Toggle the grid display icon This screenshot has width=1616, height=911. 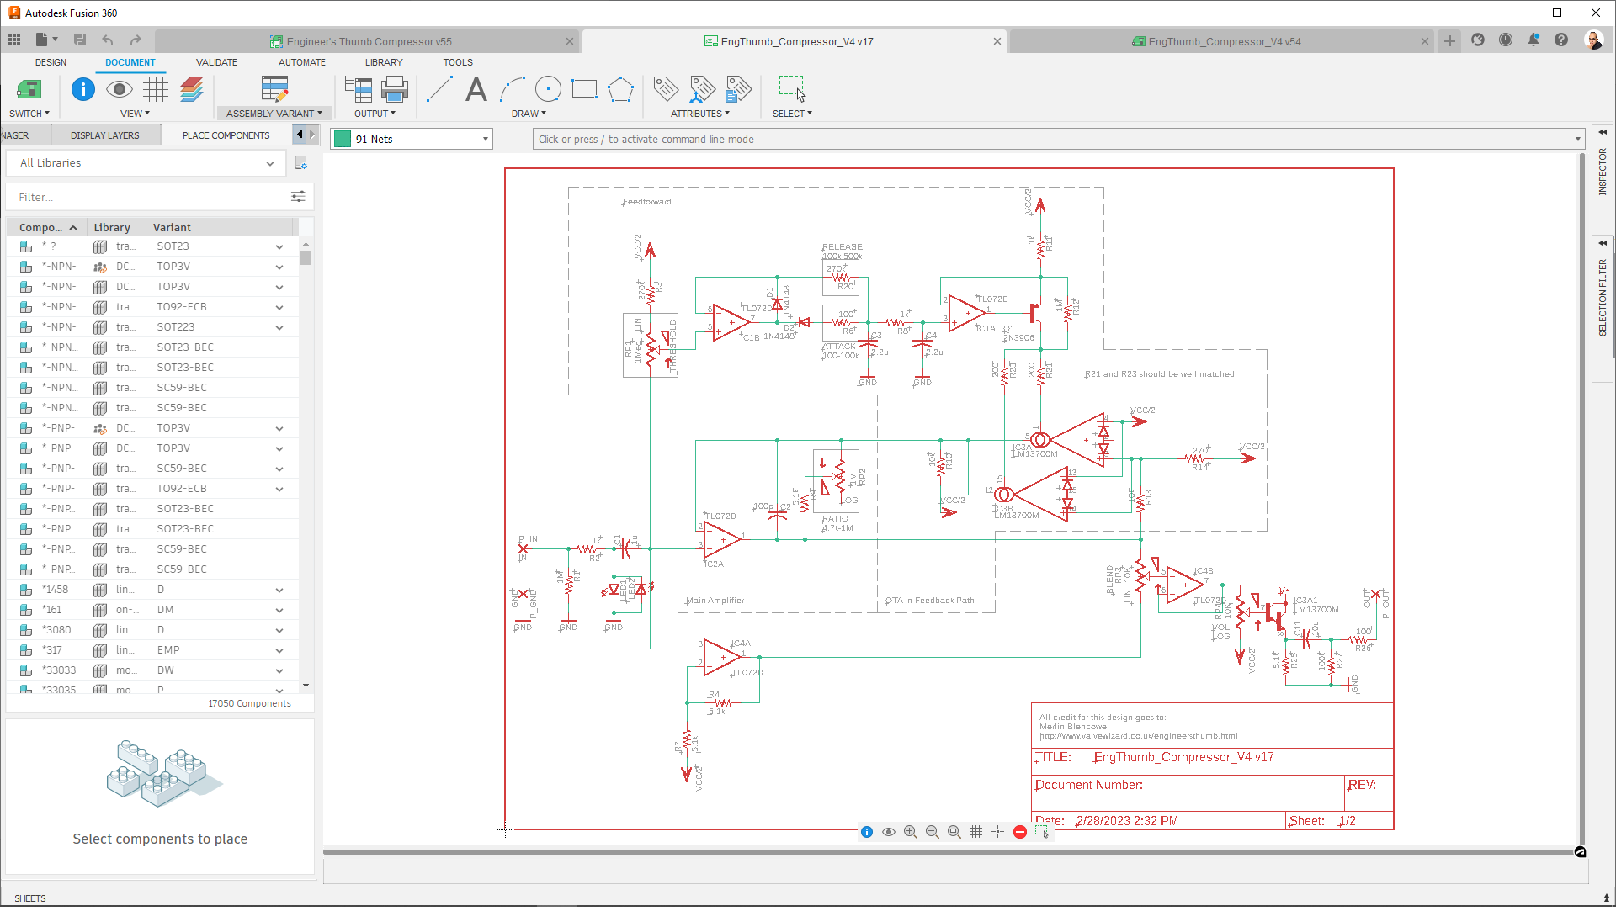tap(975, 831)
